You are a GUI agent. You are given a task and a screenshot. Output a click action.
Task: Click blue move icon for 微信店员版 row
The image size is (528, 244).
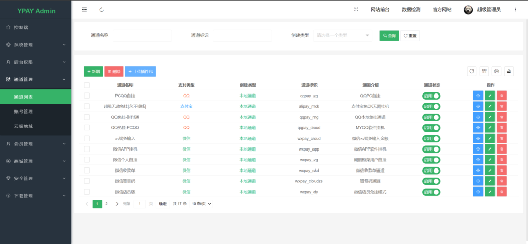pyautogui.click(x=478, y=192)
